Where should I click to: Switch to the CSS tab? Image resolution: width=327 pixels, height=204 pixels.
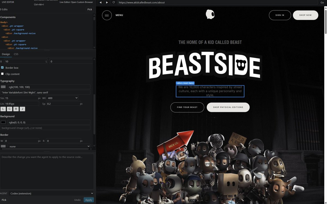pos(16,54)
